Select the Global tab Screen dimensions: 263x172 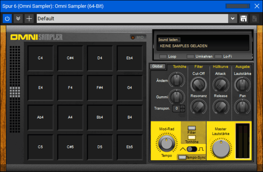pyautogui.click(x=157, y=66)
